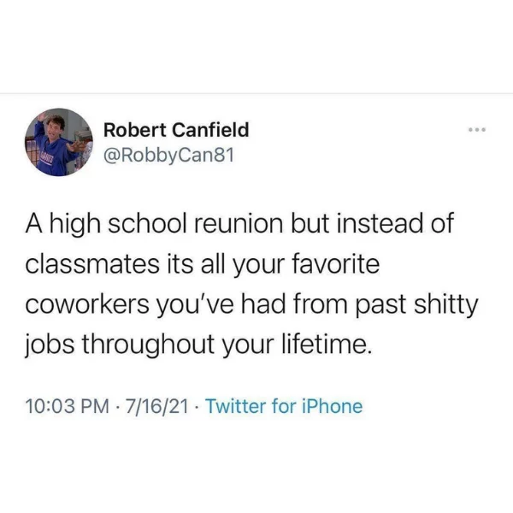Open the three-dot more options menu
The height and width of the screenshot is (513, 513).
pos(477,130)
